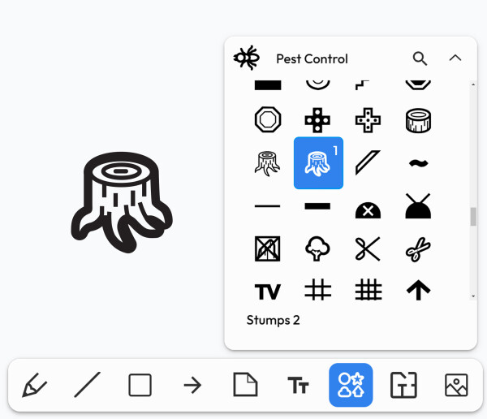Click the large stump drawing on canvas
The height and width of the screenshot is (419, 487).
pos(122,202)
